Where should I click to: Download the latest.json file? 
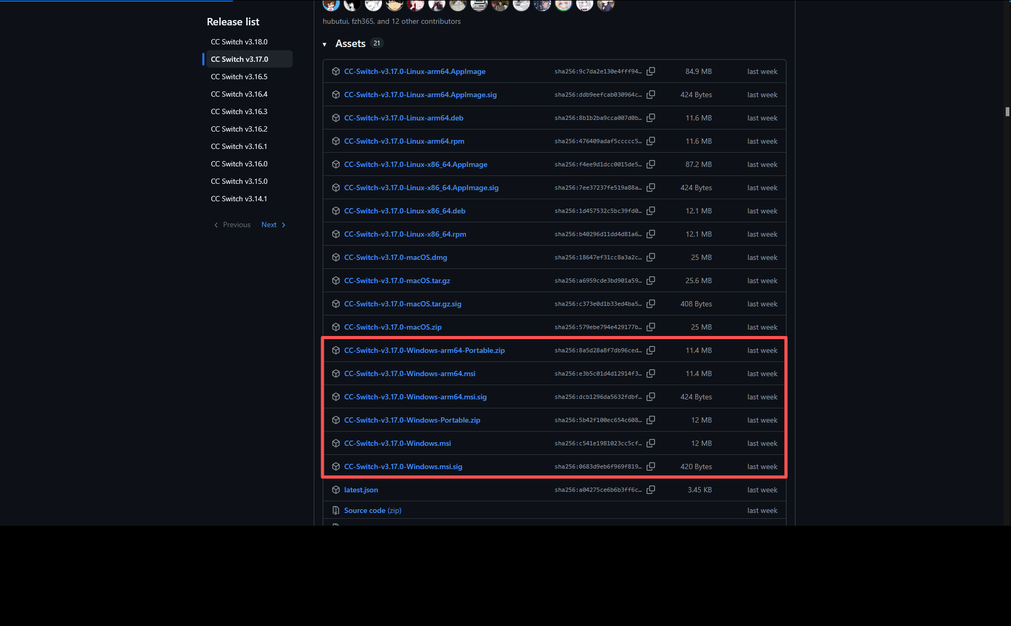[361, 490]
